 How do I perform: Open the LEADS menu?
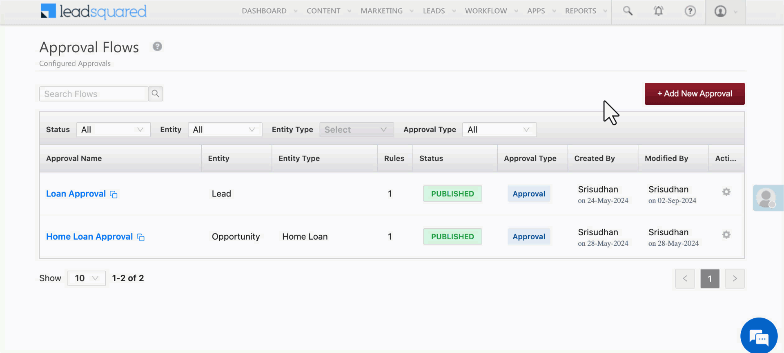[x=434, y=11]
